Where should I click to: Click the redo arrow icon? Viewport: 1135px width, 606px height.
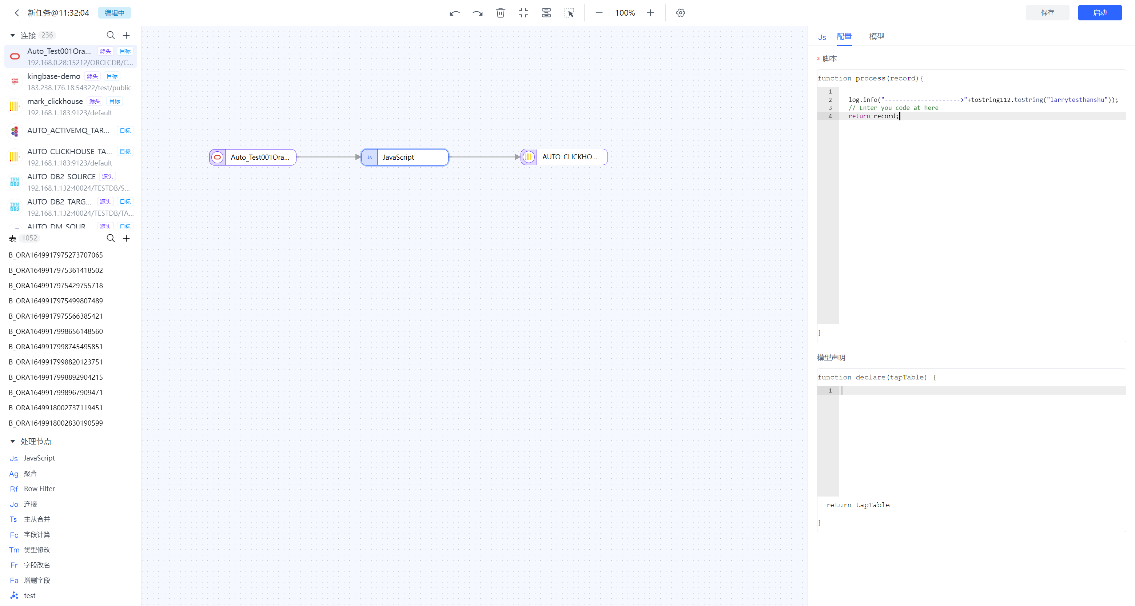point(477,13)
